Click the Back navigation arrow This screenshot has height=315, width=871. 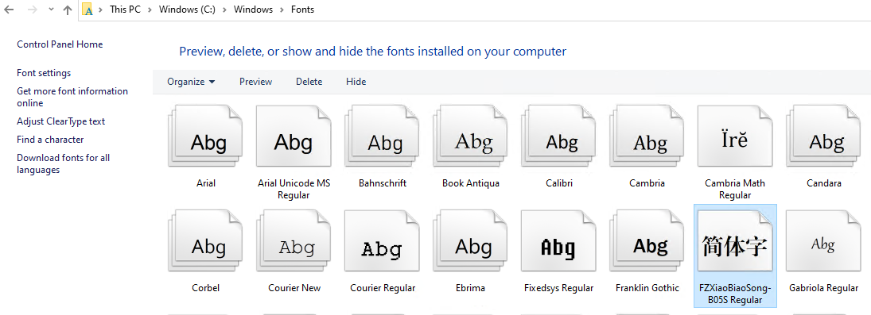pyautogui.click(x=9, y=10)
